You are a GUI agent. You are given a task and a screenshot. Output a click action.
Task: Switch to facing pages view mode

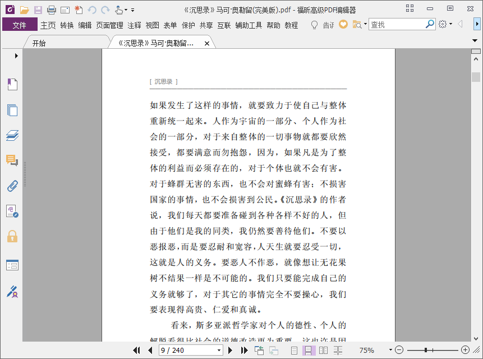323,351
